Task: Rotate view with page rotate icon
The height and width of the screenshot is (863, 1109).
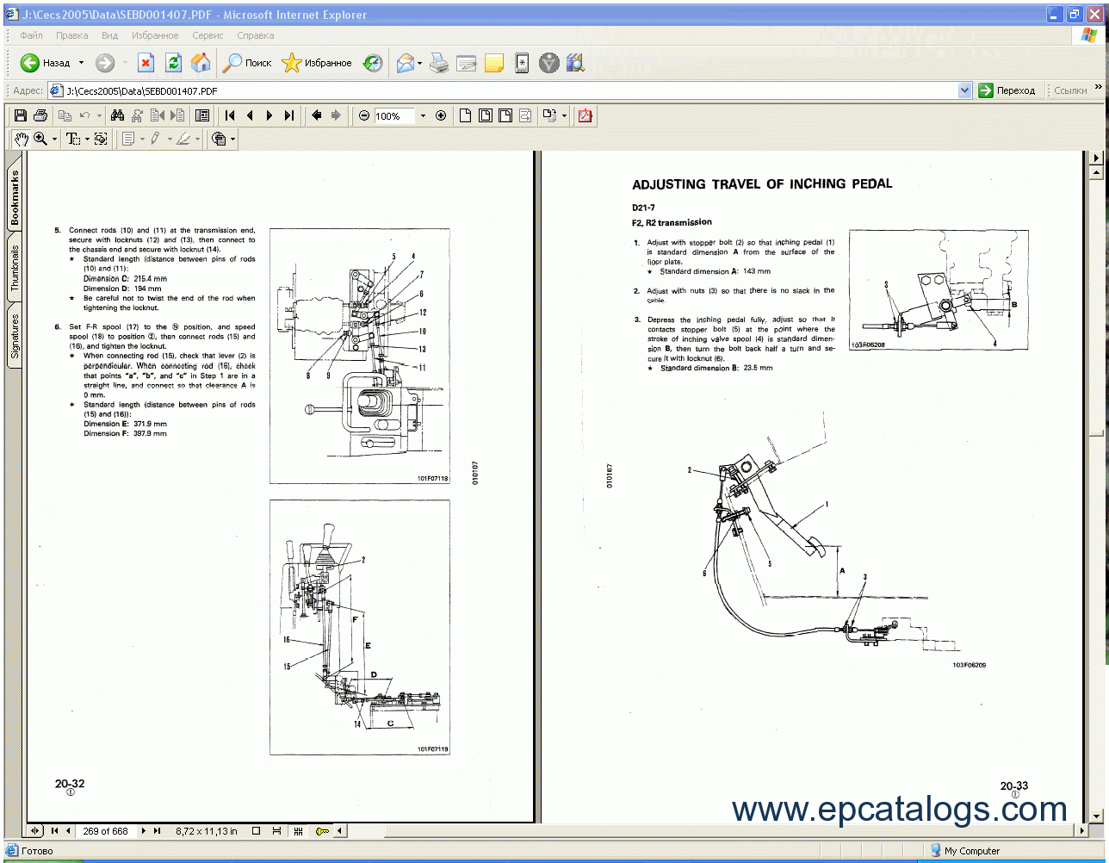Action: [548, 115]
